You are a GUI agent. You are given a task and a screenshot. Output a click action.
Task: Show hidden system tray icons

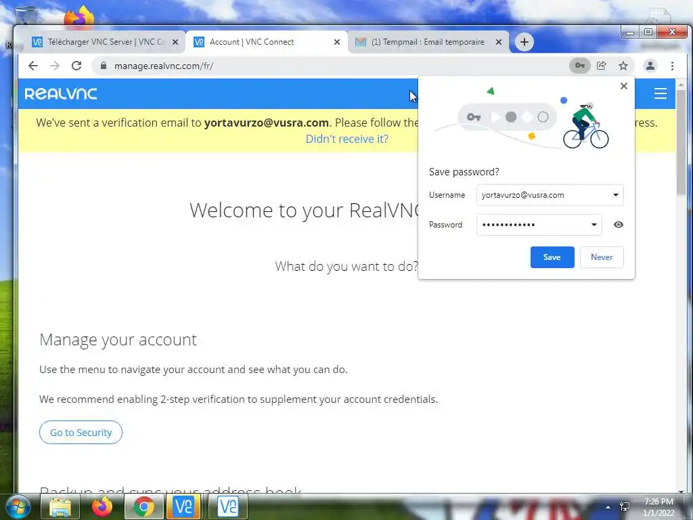pos(608,507)
